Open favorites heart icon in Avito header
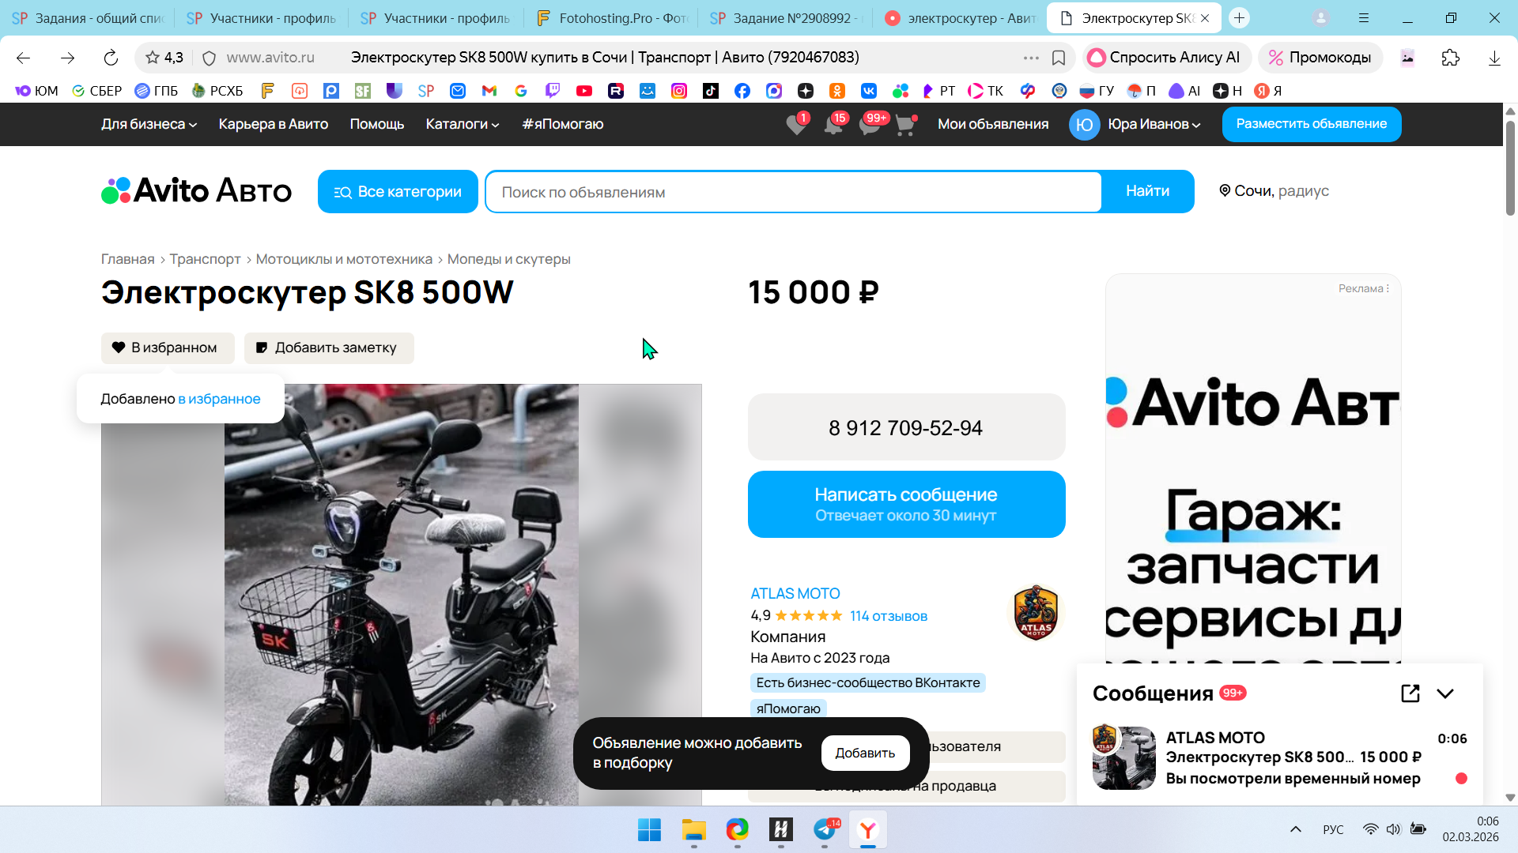1518x853 pixels. tap(796, 125)
